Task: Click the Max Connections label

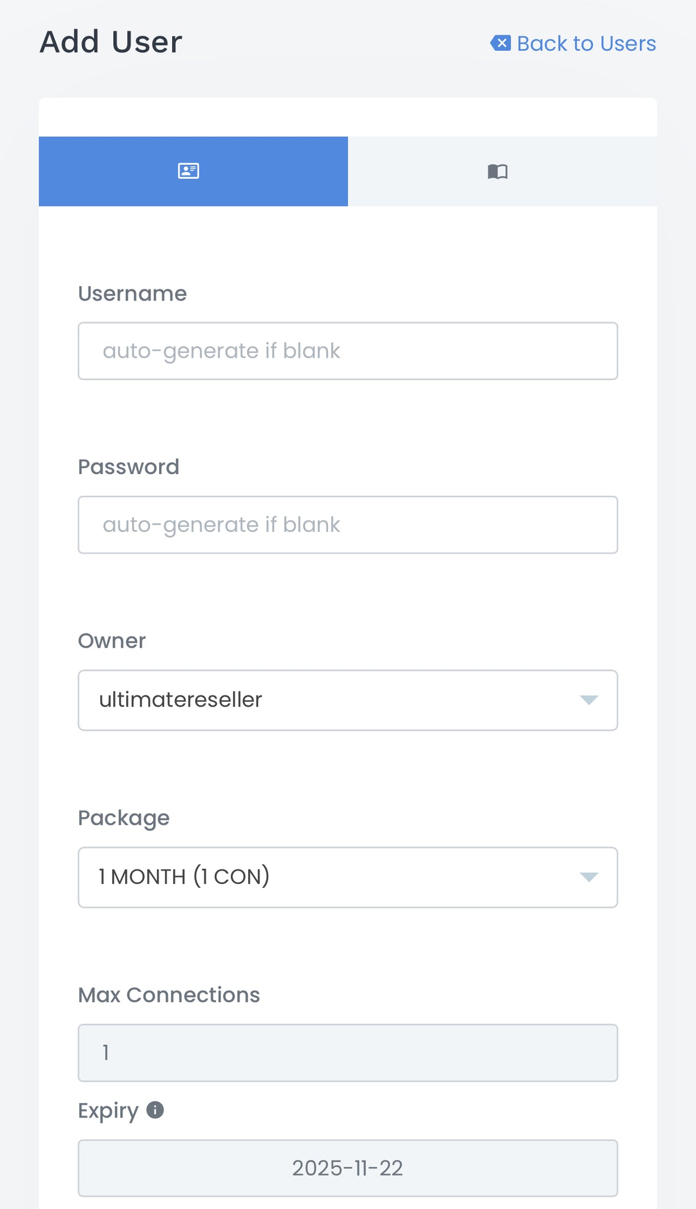Action: [169, 995]
